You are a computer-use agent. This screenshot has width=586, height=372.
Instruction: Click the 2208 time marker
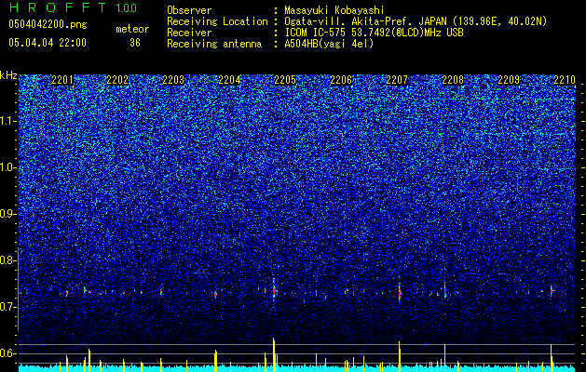pos(453,80)
